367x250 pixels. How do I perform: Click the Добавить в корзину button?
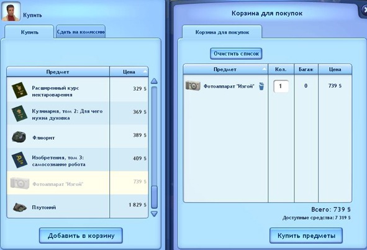tap(81, 236)
